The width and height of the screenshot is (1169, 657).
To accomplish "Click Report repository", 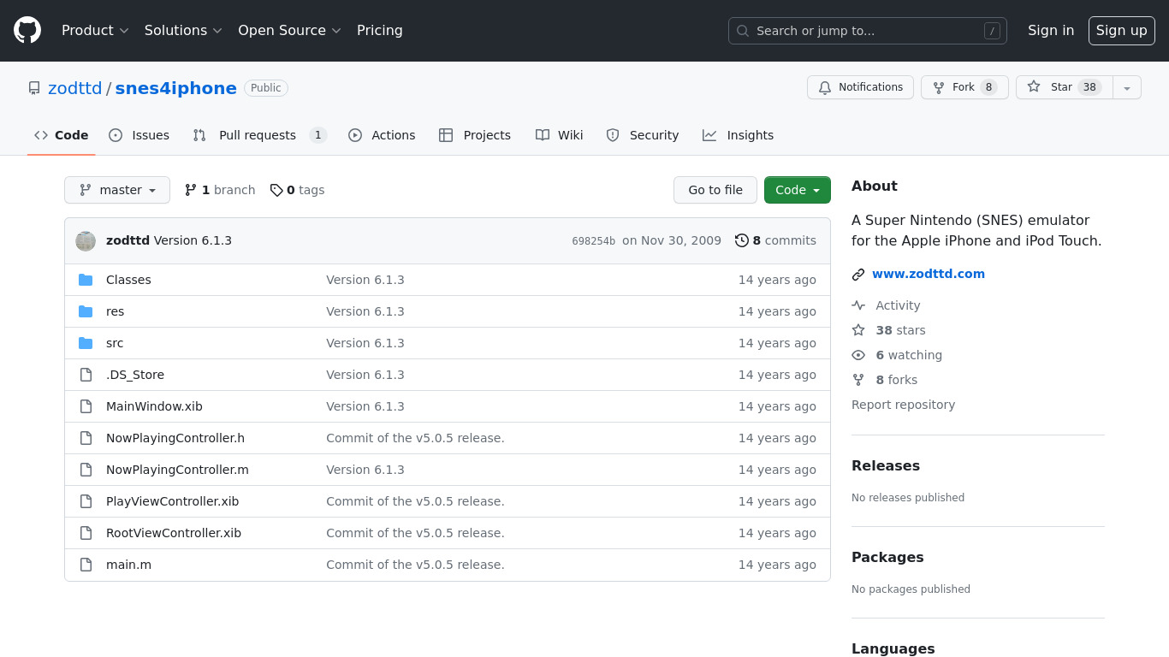I will [x=903, y=405].
